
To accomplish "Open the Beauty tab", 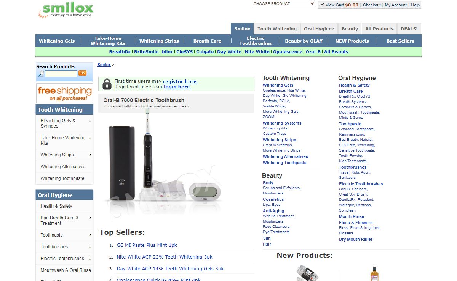I will tap(350, 29).
